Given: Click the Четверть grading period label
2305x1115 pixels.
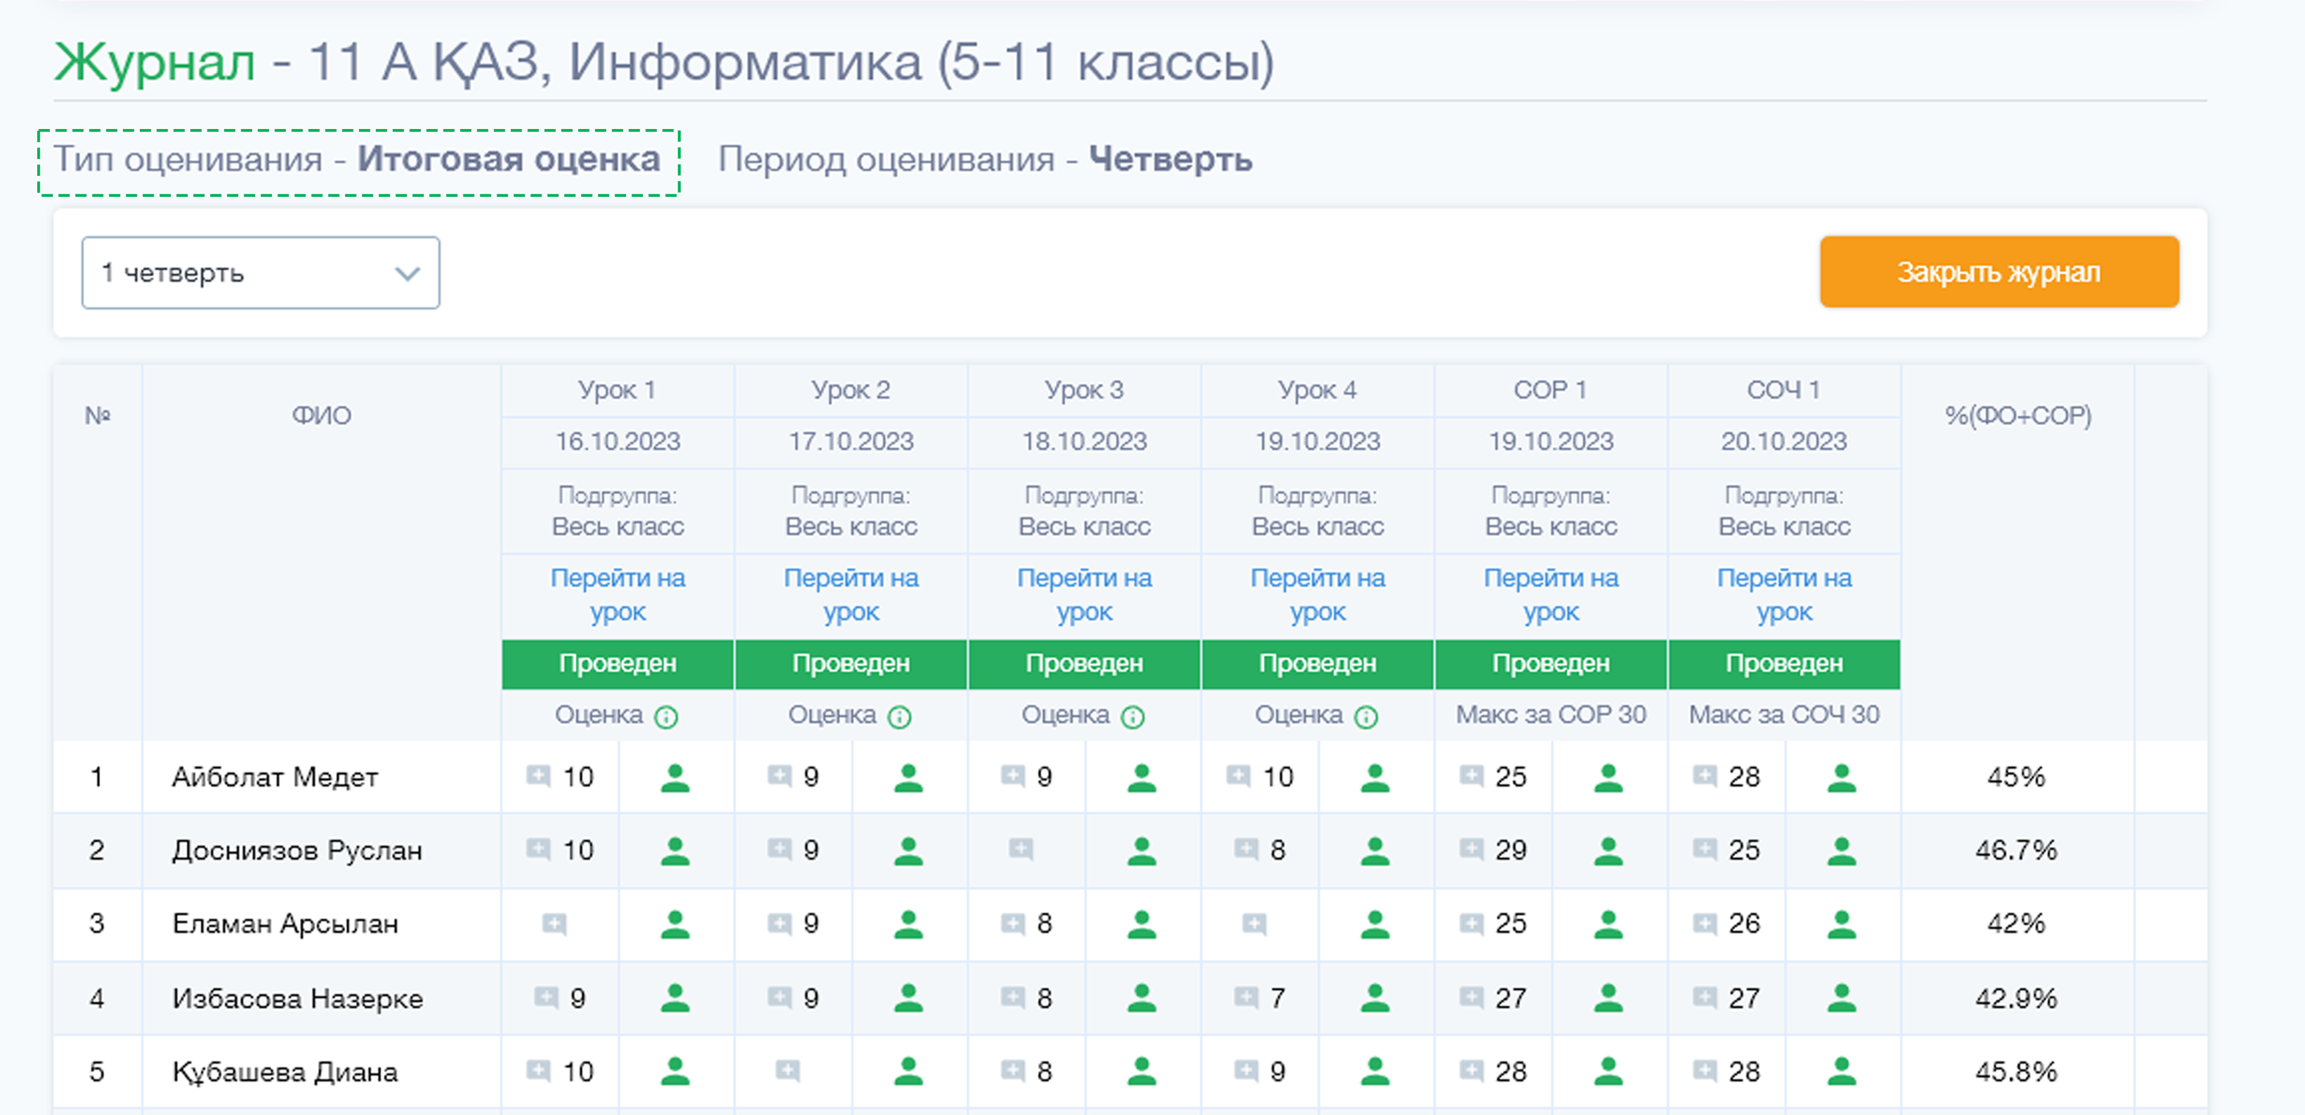Looking at the screenshot, I should [1171, 160].
